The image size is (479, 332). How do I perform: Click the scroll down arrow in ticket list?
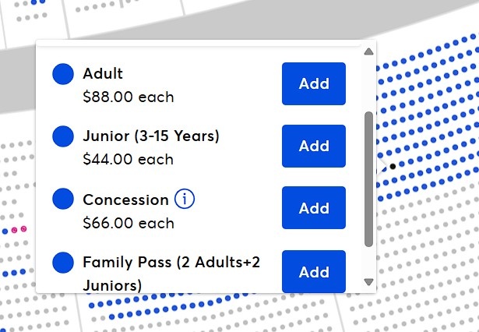369,281
